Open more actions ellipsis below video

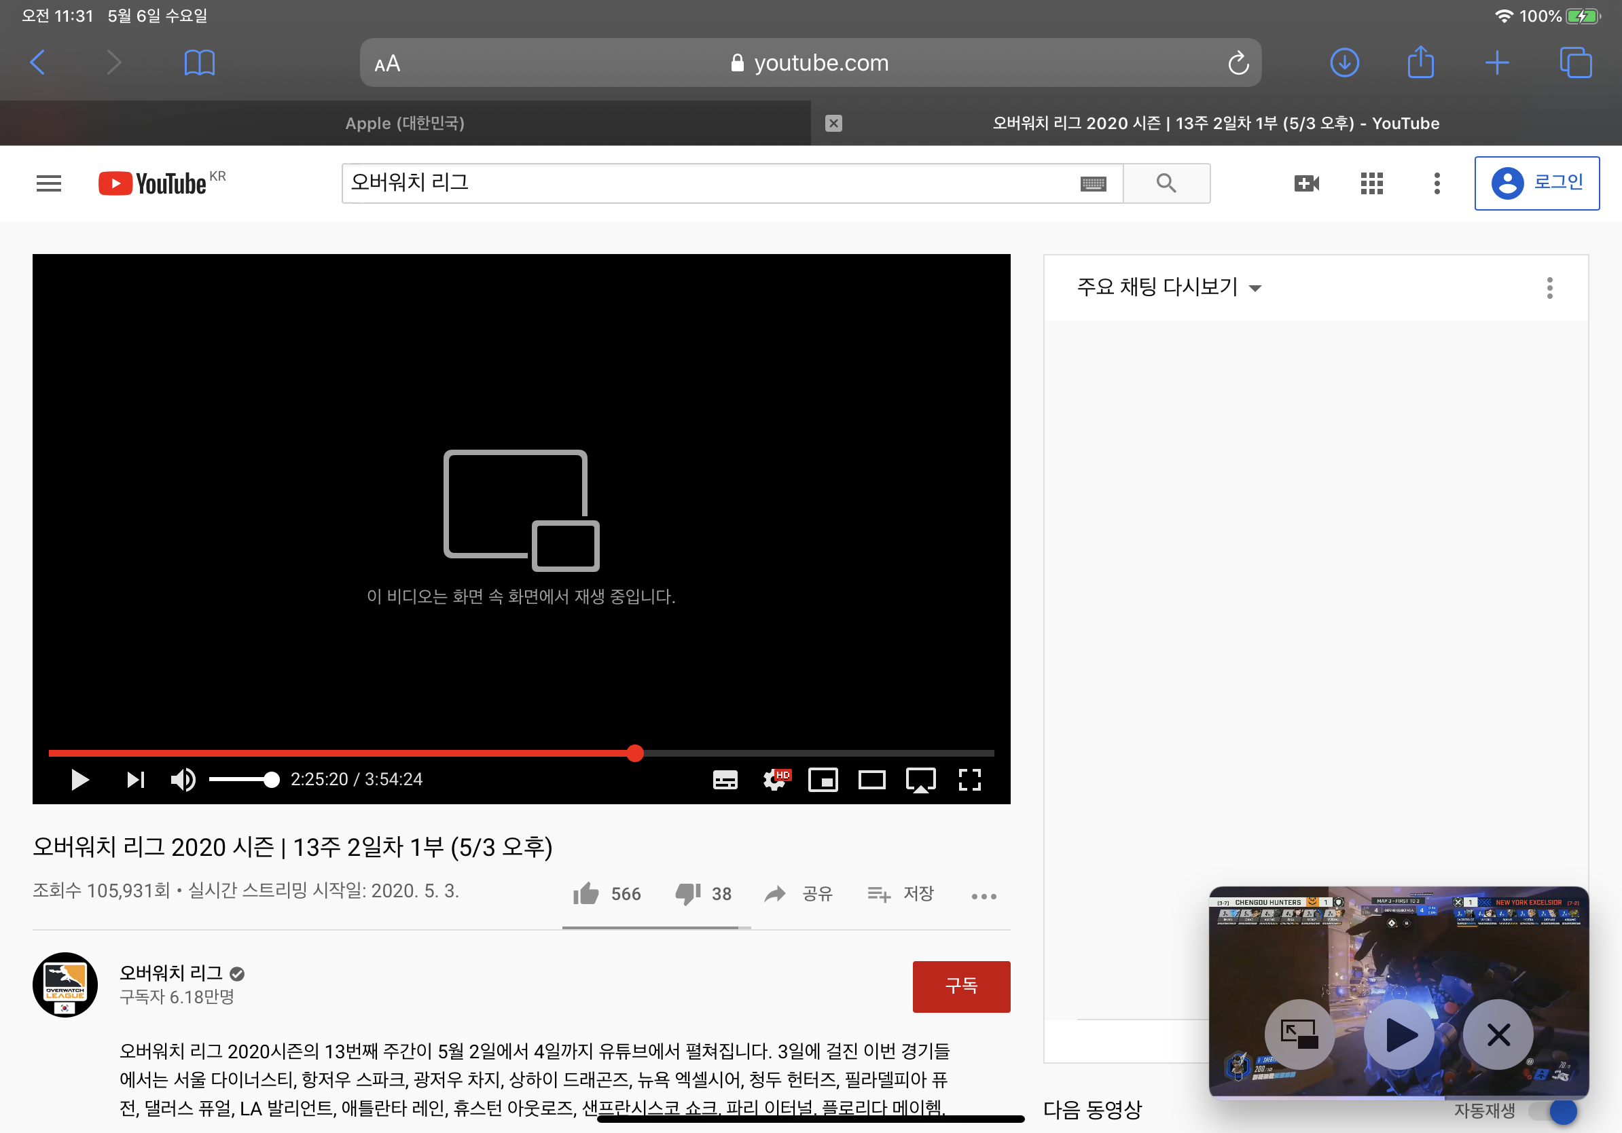(984, 897)
